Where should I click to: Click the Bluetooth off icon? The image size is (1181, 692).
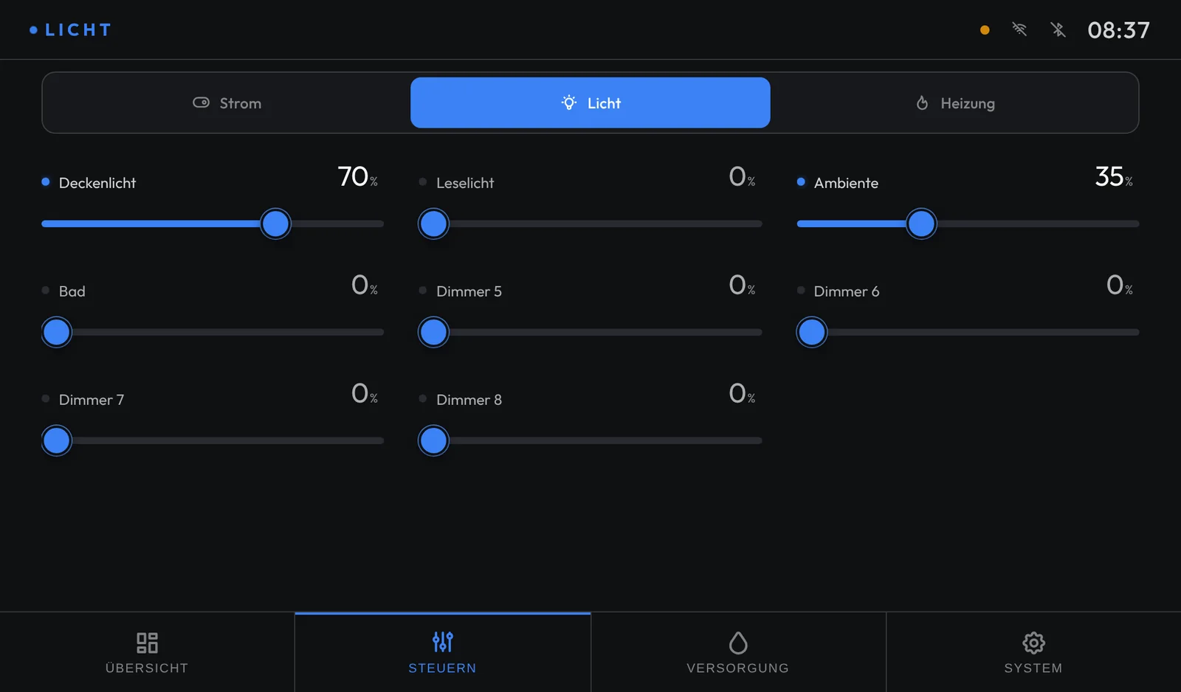pyautogui.click(x=1058, y=30)
